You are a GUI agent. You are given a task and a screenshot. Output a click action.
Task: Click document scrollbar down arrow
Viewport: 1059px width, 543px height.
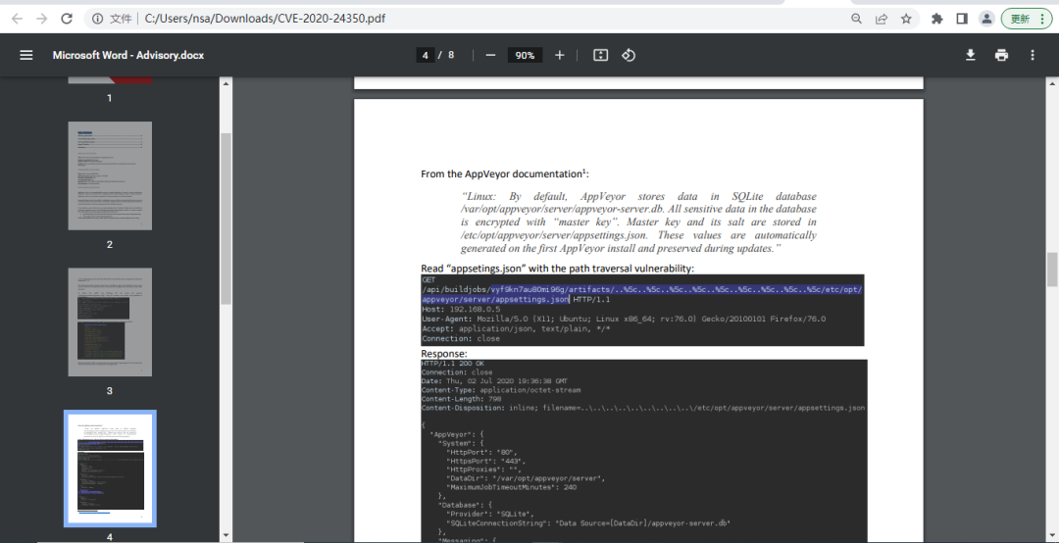[x=1052, y=536]
